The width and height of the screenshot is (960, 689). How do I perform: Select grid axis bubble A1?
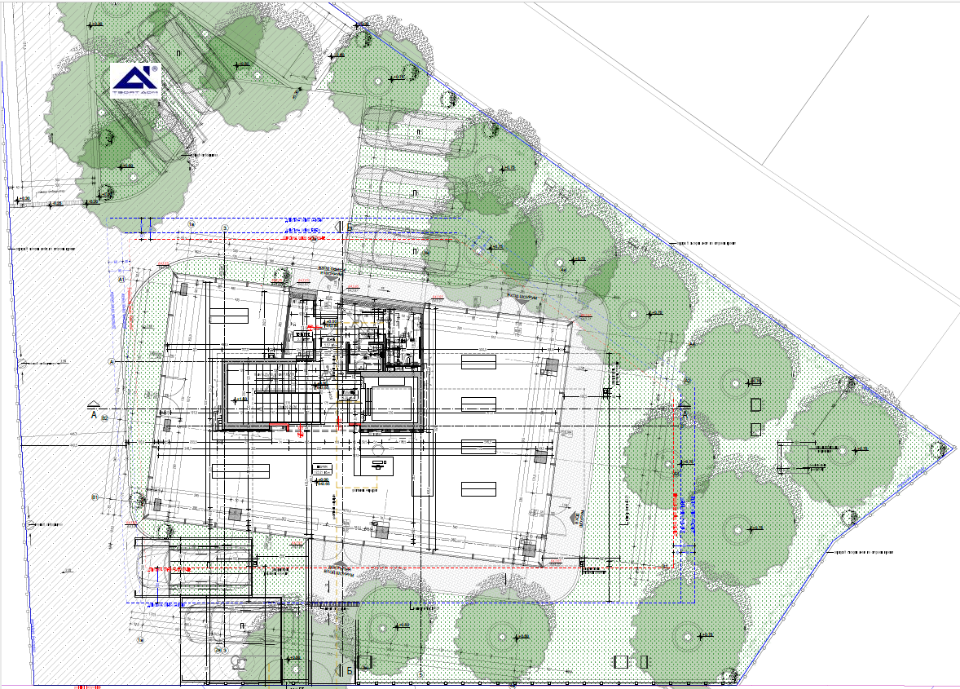pos(121,279)
